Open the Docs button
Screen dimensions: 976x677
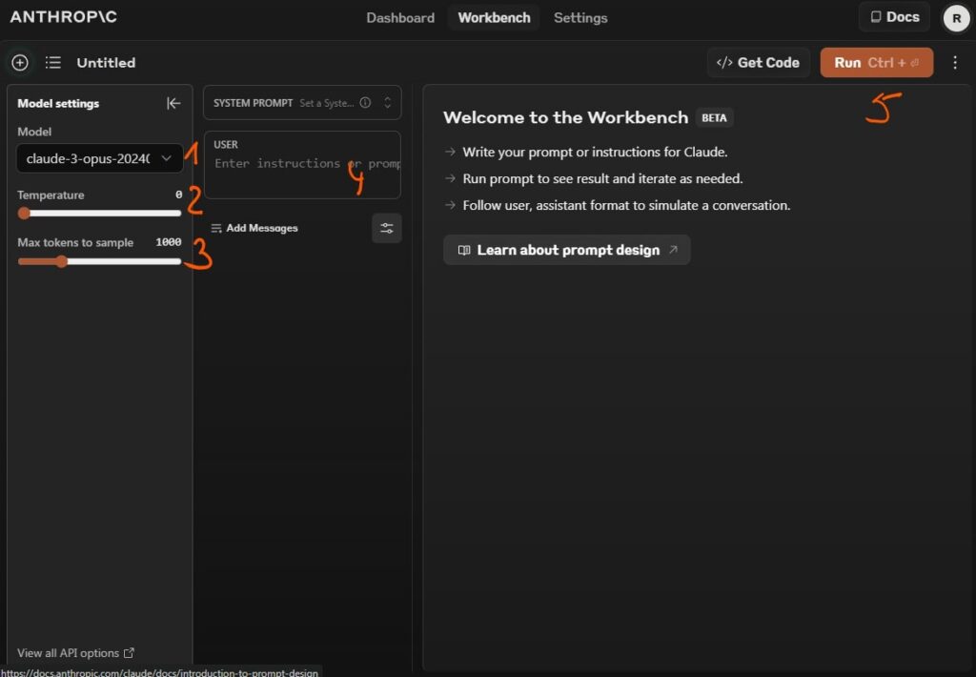[x=894, y=17]
